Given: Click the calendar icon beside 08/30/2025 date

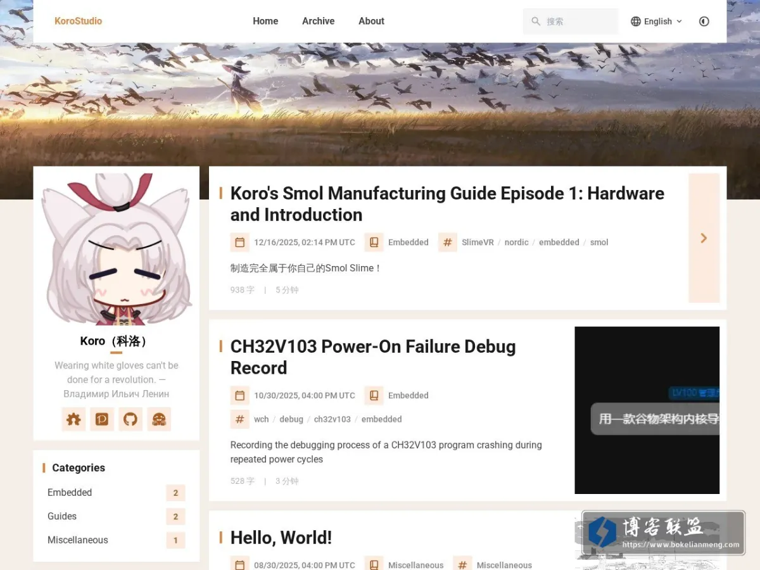Looking at the screenshot, I should (x=239, y=565).
